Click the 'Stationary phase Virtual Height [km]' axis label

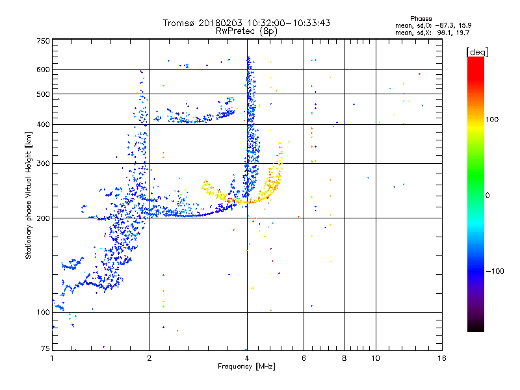[29, 196]
